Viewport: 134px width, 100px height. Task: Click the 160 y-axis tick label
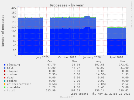14,17
